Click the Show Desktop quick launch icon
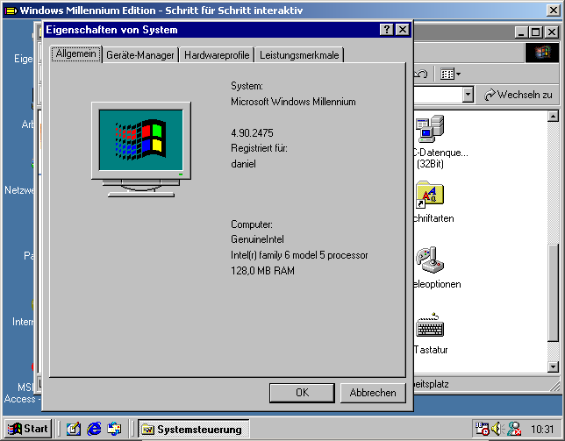The width and height of the screenshot is (565, 441). [x=73, y=429]
